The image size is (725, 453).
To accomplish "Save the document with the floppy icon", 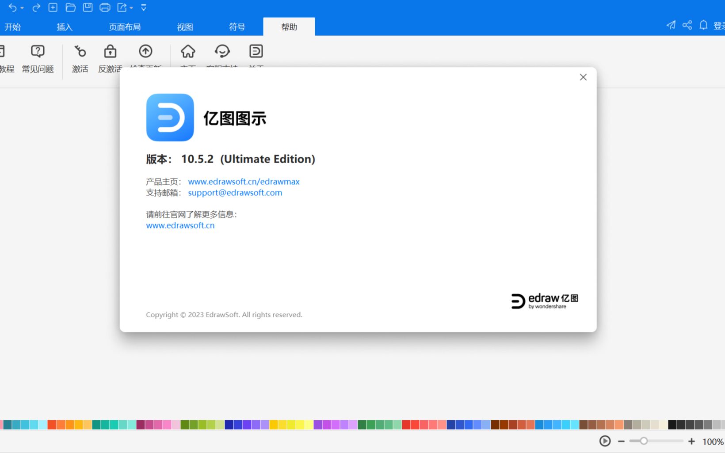I will [88, 8].
